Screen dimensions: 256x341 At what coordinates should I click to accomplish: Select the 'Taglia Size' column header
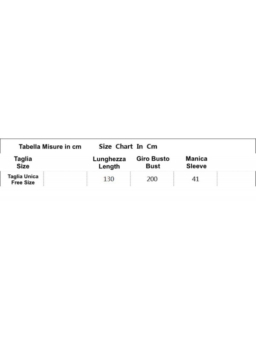pyautogui.click(x=23, y=162)
